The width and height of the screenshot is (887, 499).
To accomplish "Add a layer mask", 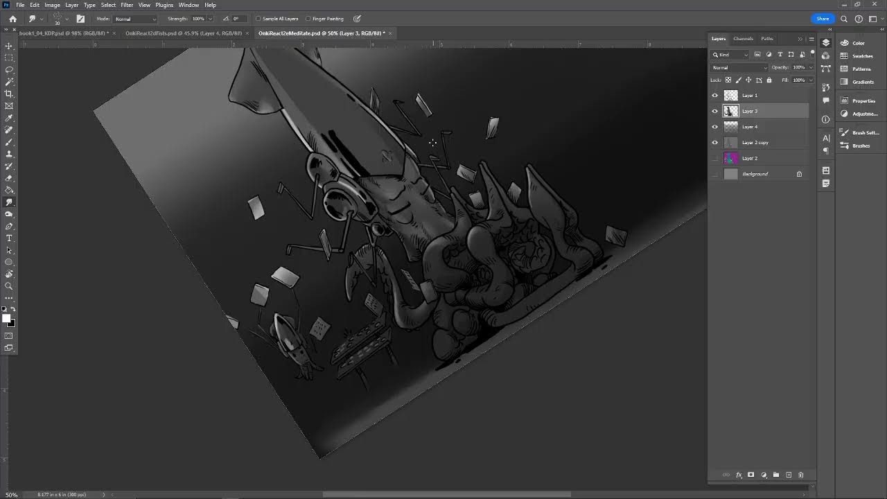I will coord(750,475).
